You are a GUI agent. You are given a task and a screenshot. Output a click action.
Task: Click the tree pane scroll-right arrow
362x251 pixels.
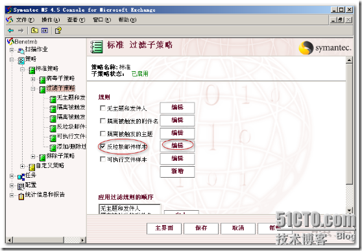82,240
